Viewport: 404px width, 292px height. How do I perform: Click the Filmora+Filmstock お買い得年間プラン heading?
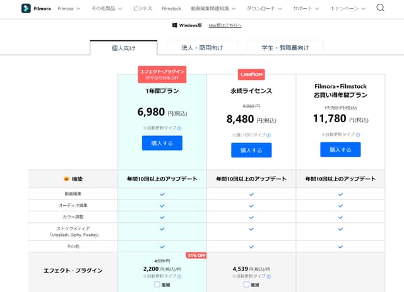click(x=340, y=91)
